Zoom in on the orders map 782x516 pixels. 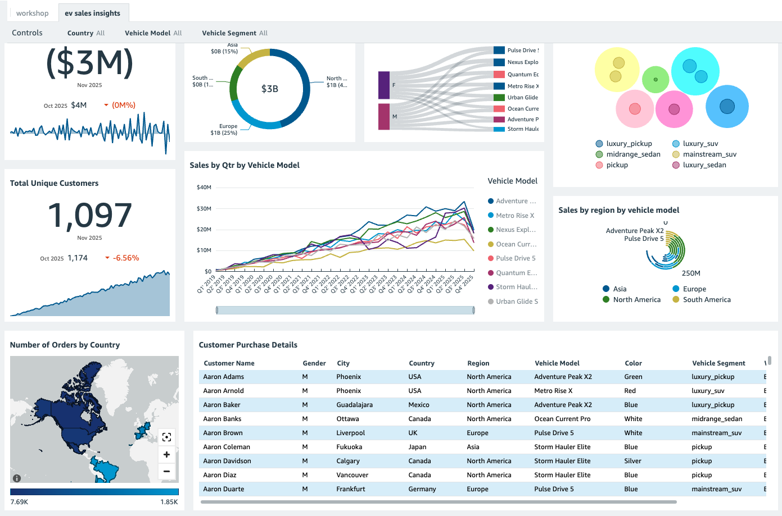166,454
